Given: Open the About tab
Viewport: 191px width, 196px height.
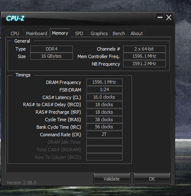Looking at the screenshot, I should coord(137,33).
